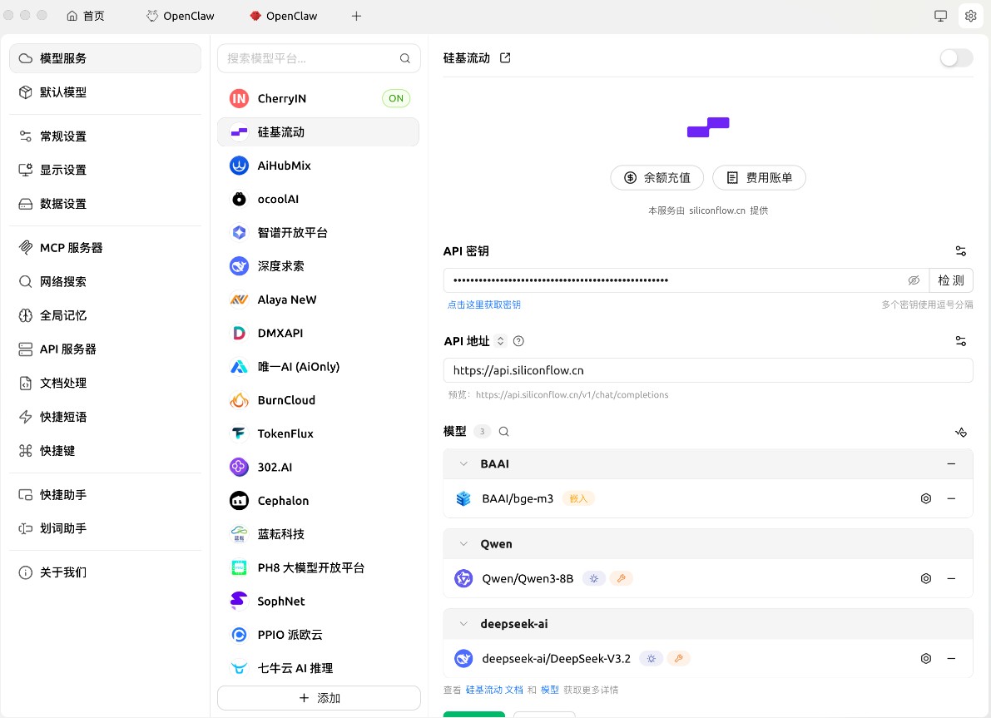Open the key configuration icon right of API 密钥
Image resolution: width=991 pixels, height=718 pixels.
[x=961, y=250]
